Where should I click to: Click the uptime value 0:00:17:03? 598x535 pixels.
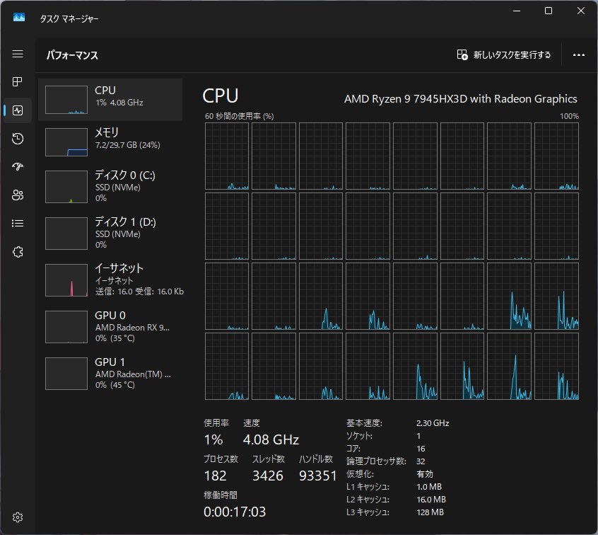[235, 512]
